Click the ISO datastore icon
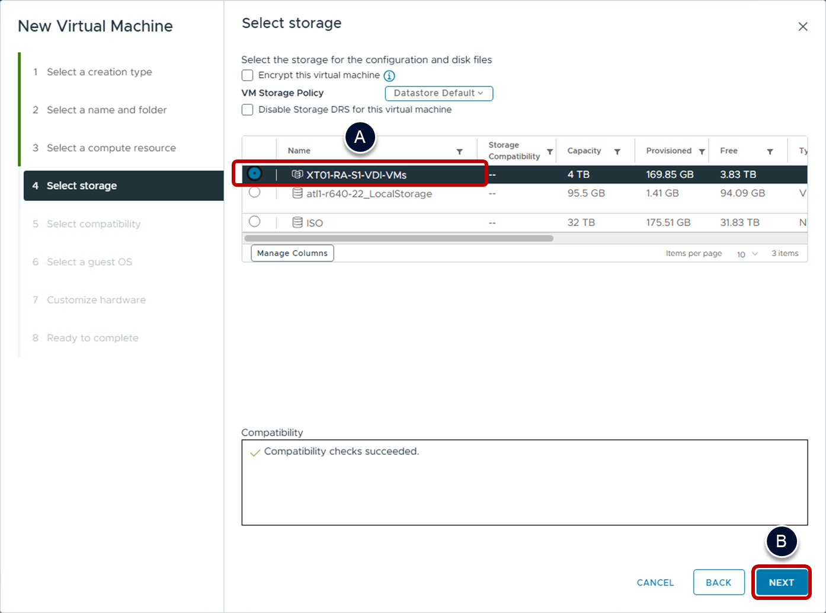Viewport: 826px width, 613px height. coord(297,222)
